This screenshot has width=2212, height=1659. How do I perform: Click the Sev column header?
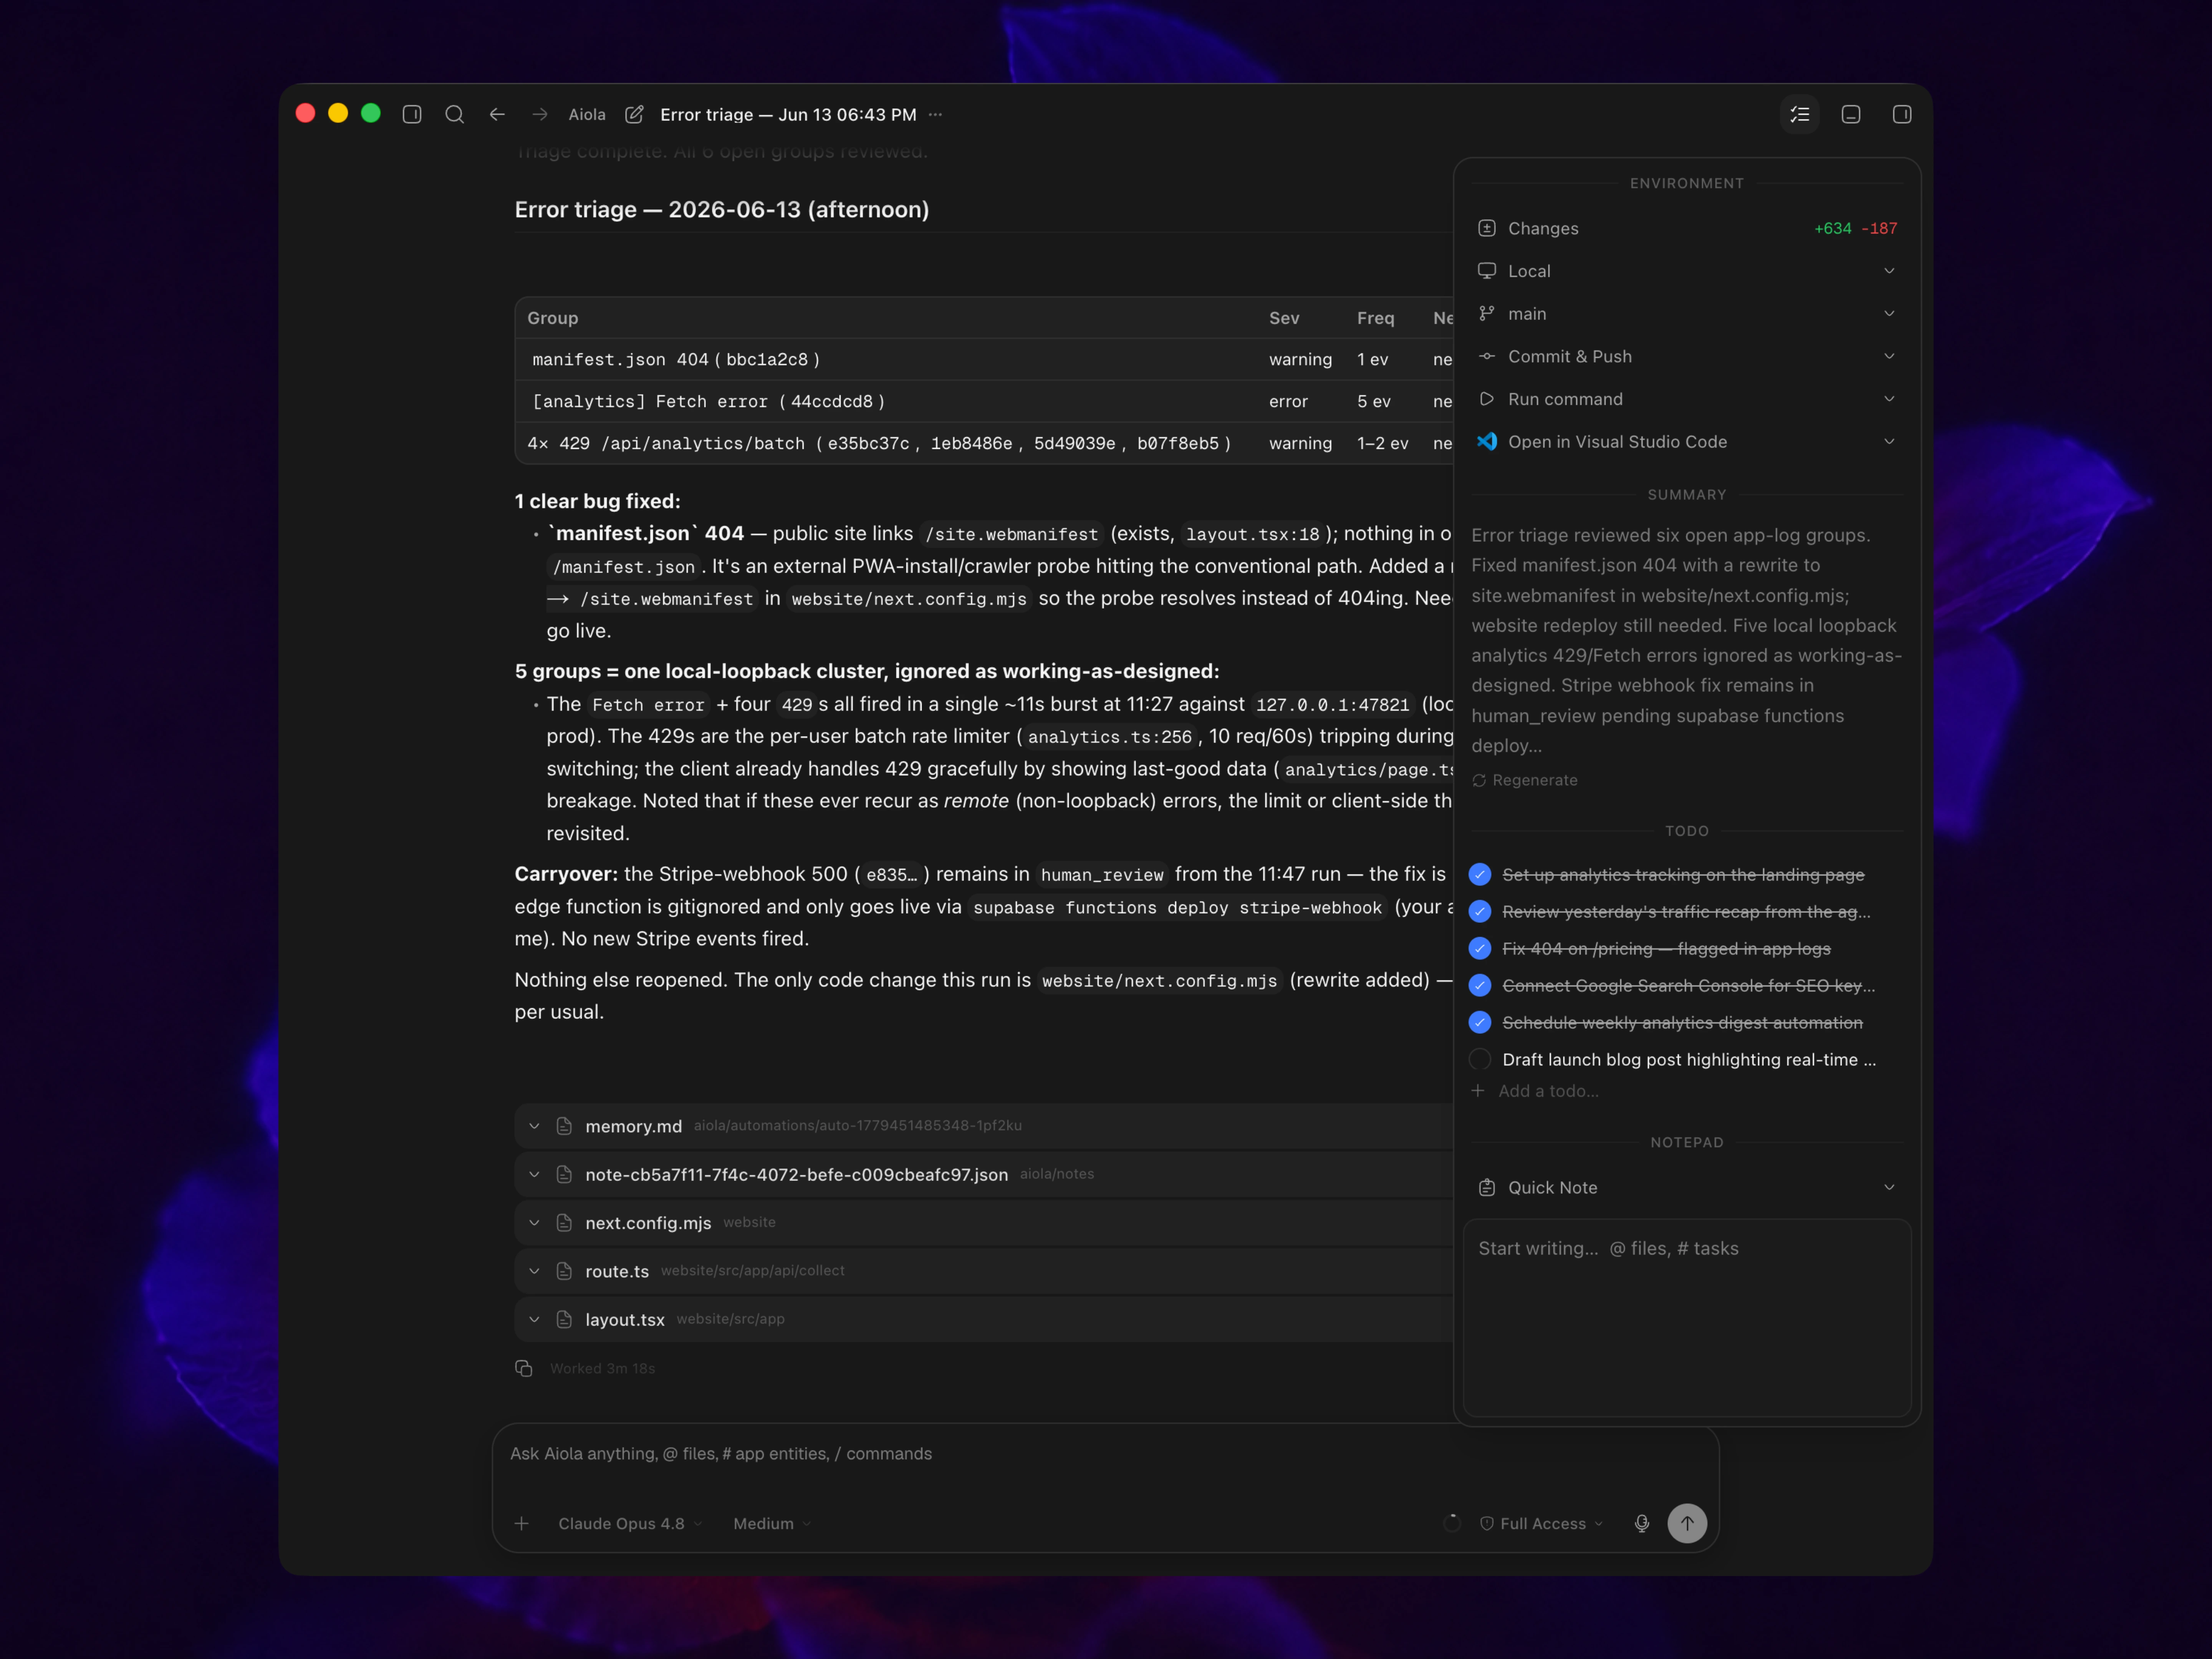click(1284, 318)
